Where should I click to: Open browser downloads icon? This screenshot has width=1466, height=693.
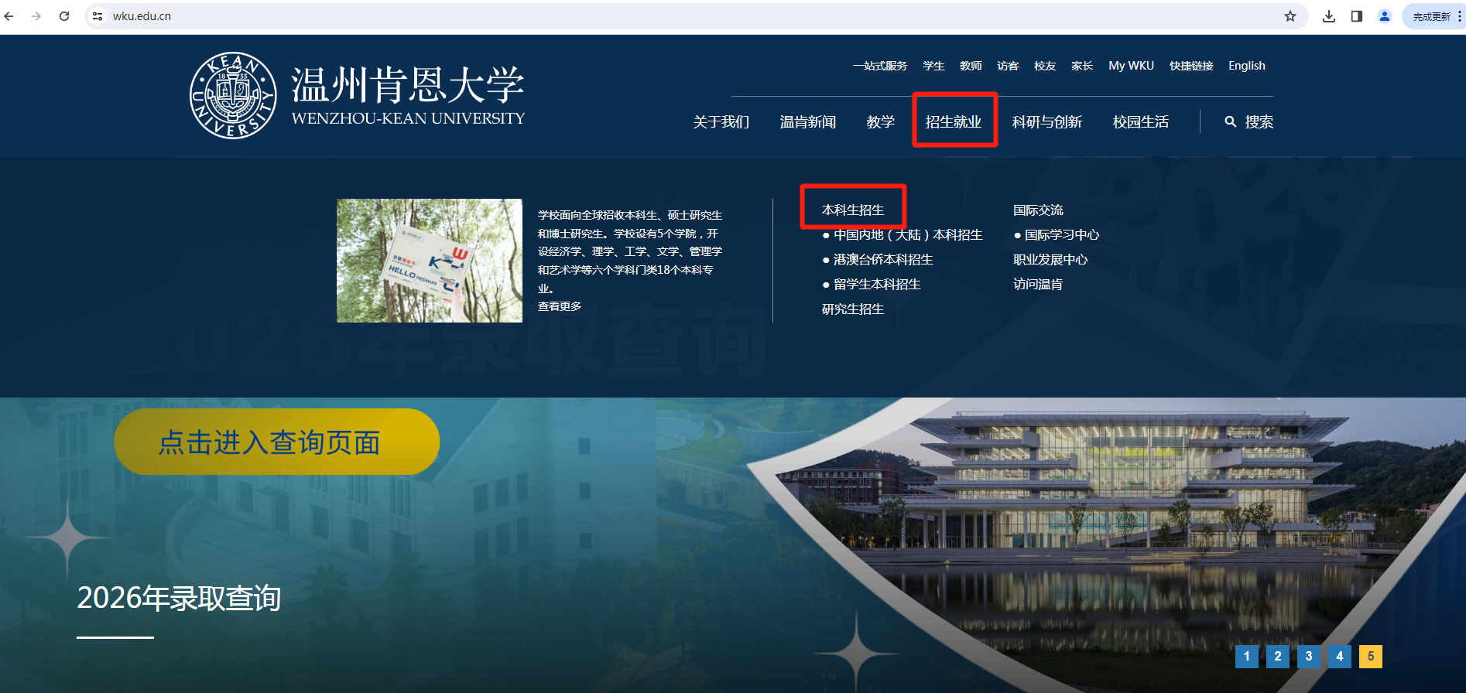tap(1329, 16)
